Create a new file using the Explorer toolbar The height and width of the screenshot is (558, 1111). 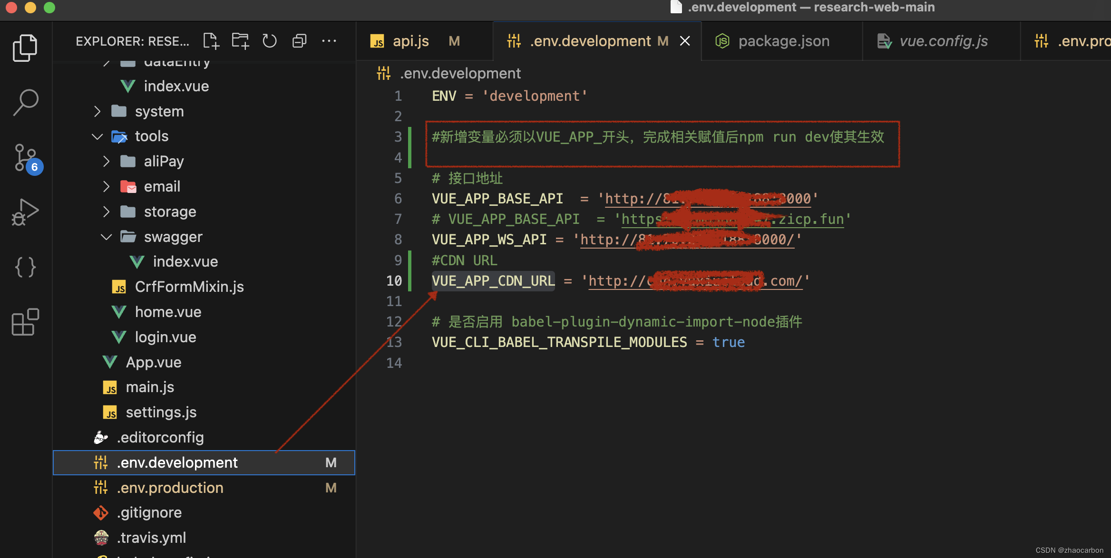click(x=211, y=41)
